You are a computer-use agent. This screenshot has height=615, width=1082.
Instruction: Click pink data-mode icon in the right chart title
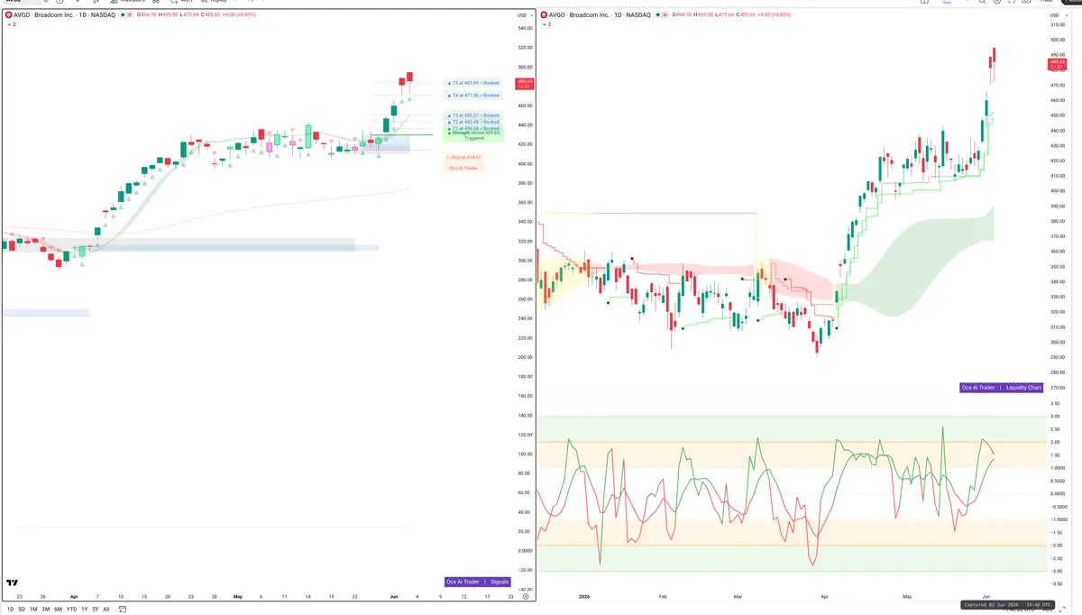point(665,15)
